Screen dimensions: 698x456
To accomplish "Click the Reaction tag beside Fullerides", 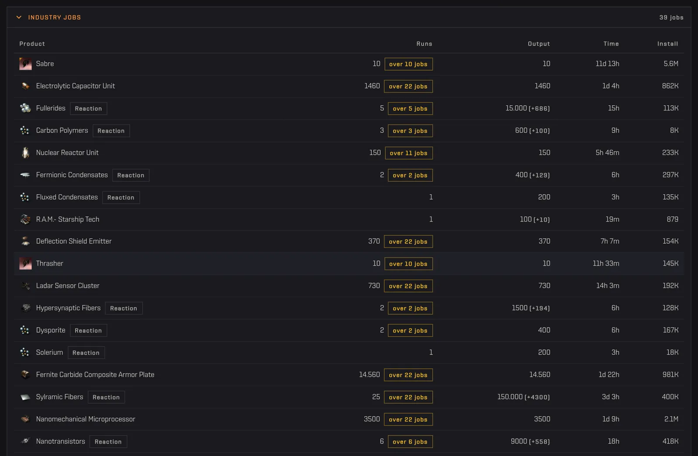I will pos(89,109).
